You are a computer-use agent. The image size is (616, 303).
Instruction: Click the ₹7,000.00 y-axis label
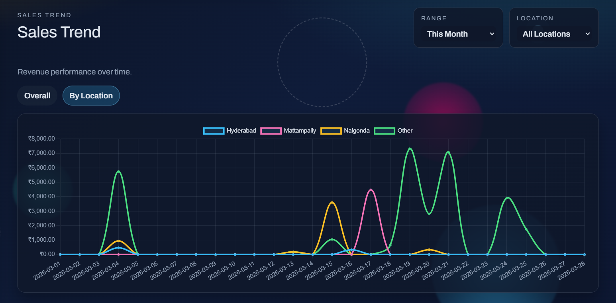point(41,153)
